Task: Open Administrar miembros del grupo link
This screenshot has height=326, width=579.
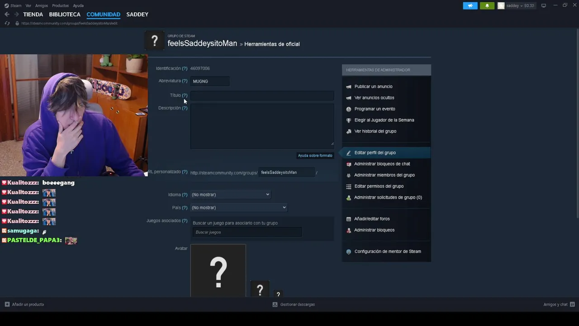Action: point(384,175)
